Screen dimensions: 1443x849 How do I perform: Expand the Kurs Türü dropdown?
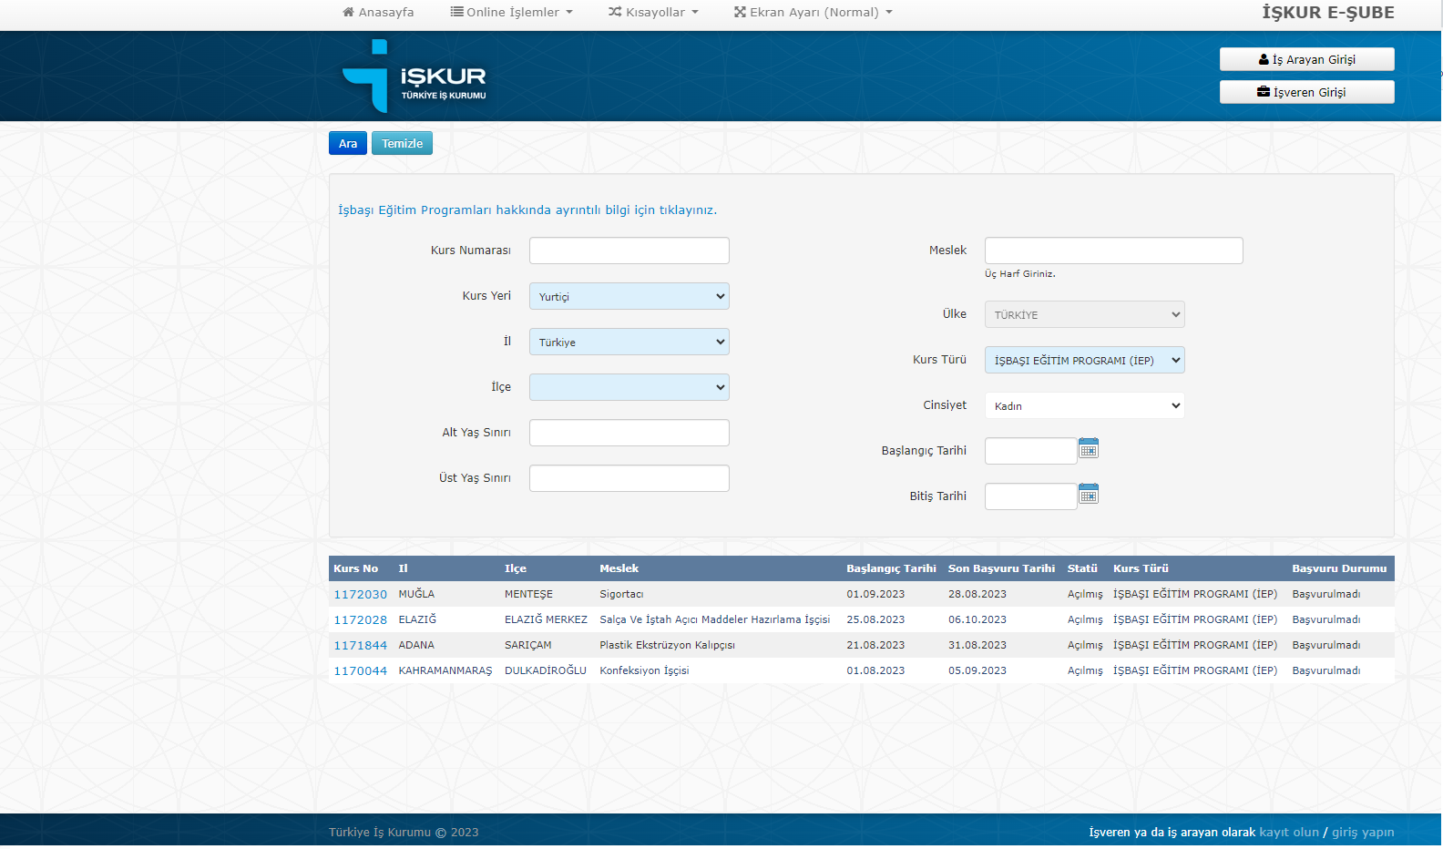tap(1084, 360)
